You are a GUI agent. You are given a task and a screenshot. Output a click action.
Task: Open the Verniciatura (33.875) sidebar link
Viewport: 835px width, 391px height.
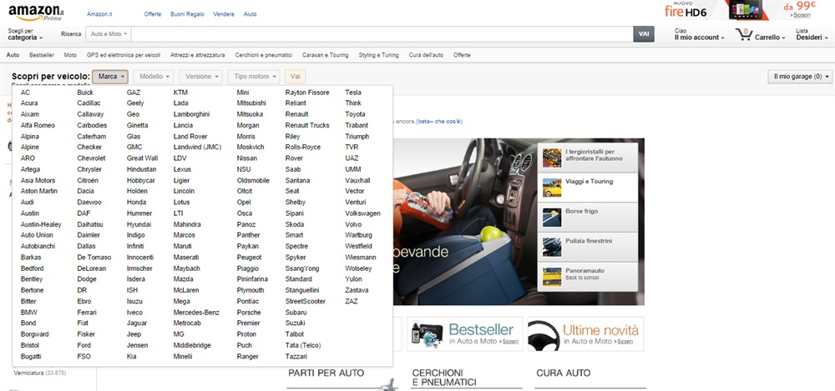point(40,373)
